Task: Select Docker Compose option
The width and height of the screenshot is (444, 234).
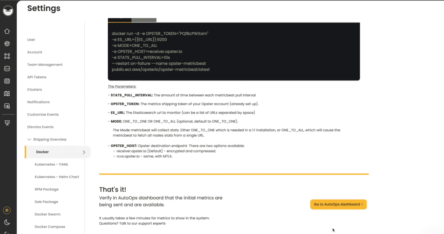Action: 50,226
